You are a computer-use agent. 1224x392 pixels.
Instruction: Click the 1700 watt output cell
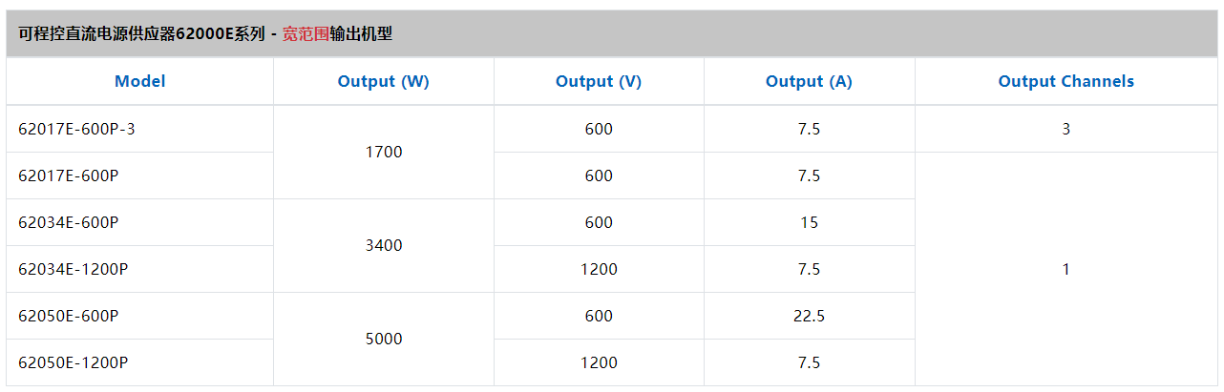(384, 153)
